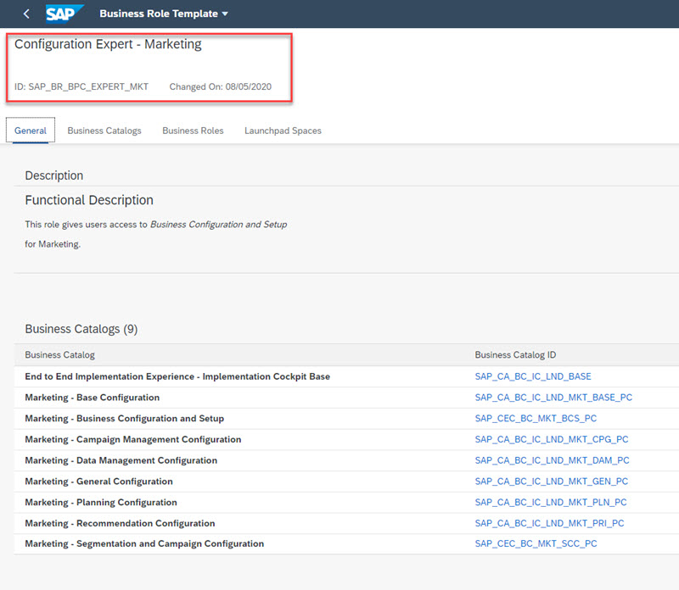
Task: Switch to the Launchpad Spaces tab
Action: [283, 131]
